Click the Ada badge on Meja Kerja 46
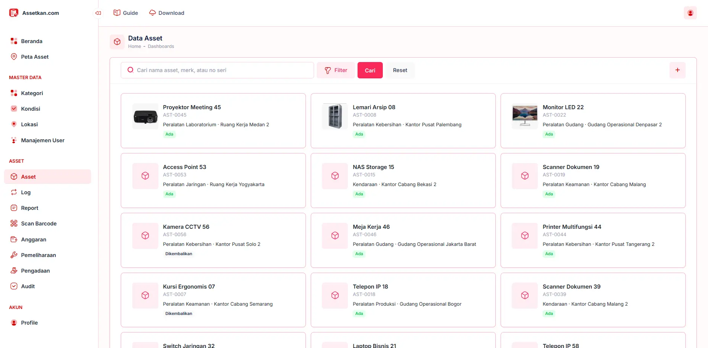The width and height of the screenshot is (708, 348). (359, 254)
